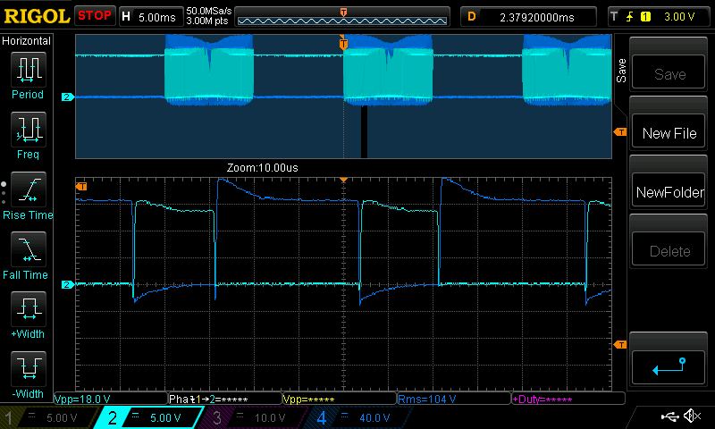Toggle the muted speaker sound icon
Screen dimensions: 715x429
tap(691, 416)
